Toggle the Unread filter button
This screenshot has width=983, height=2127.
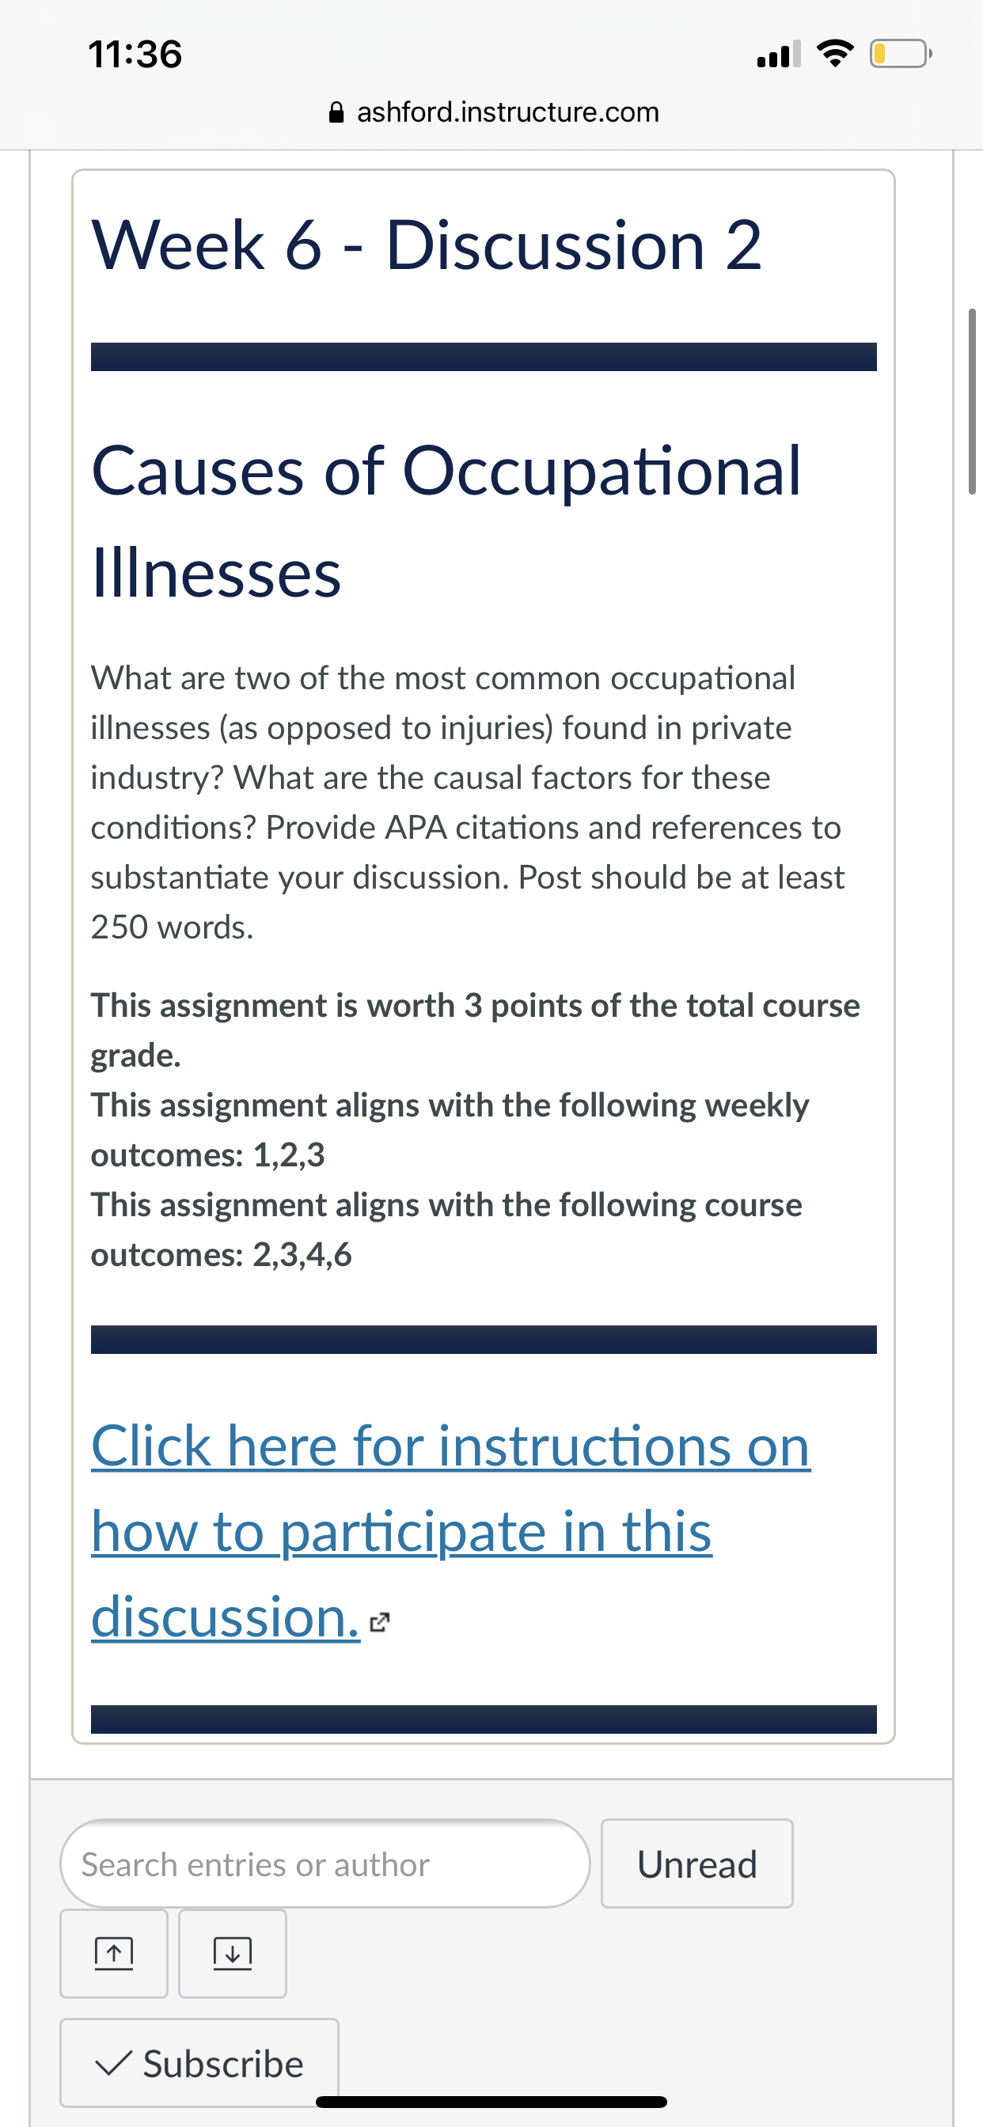(x=696, y=1863)
